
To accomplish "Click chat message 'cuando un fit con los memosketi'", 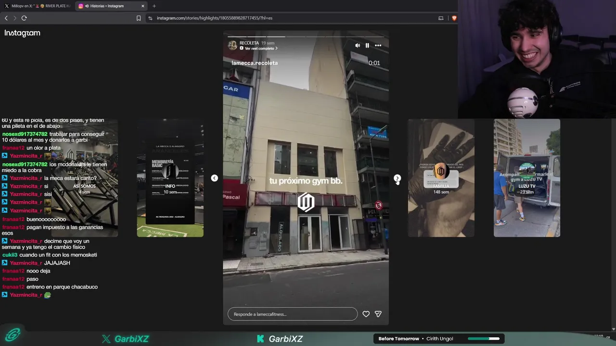I will [x=58, y=255].
